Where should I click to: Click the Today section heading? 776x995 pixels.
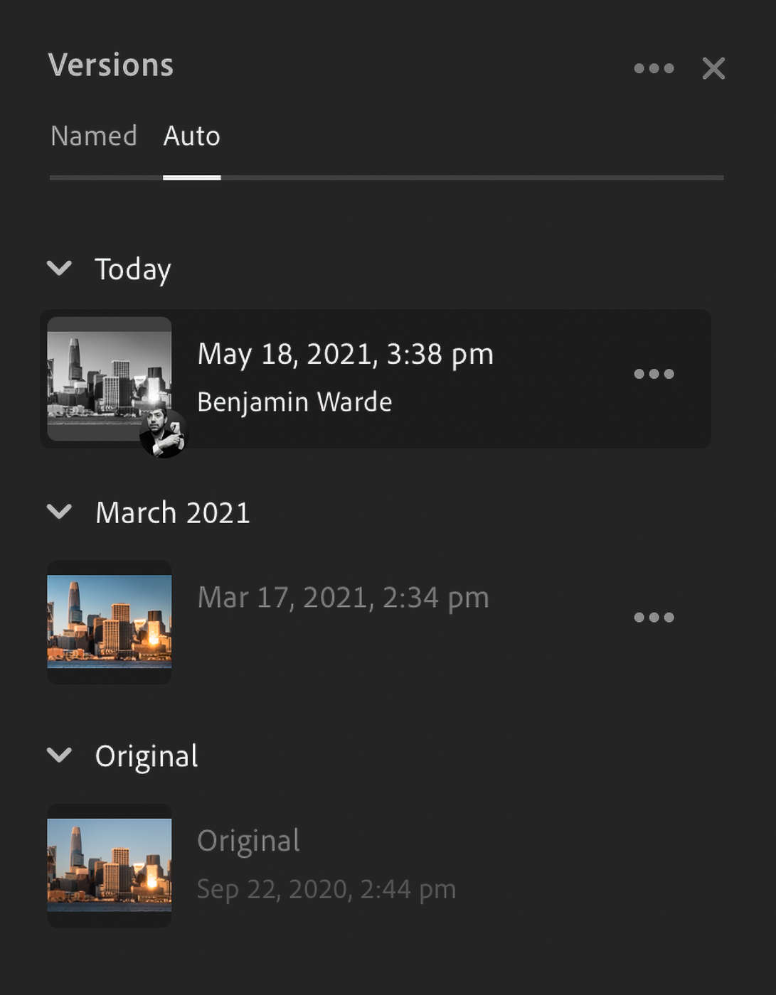pyautogui.click(x=133, y=269)
